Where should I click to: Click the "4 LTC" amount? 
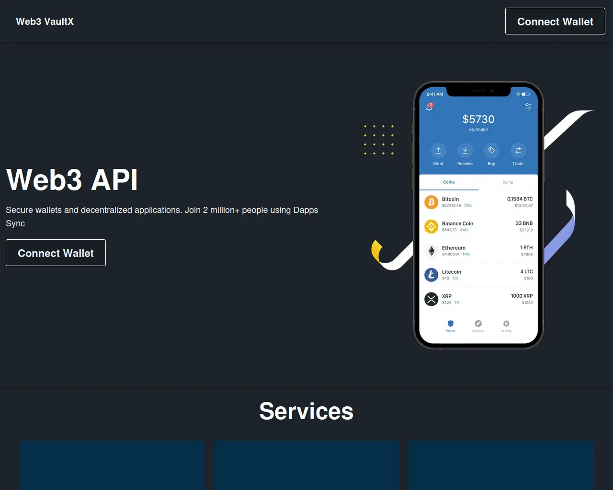click(x=526, y=272)
